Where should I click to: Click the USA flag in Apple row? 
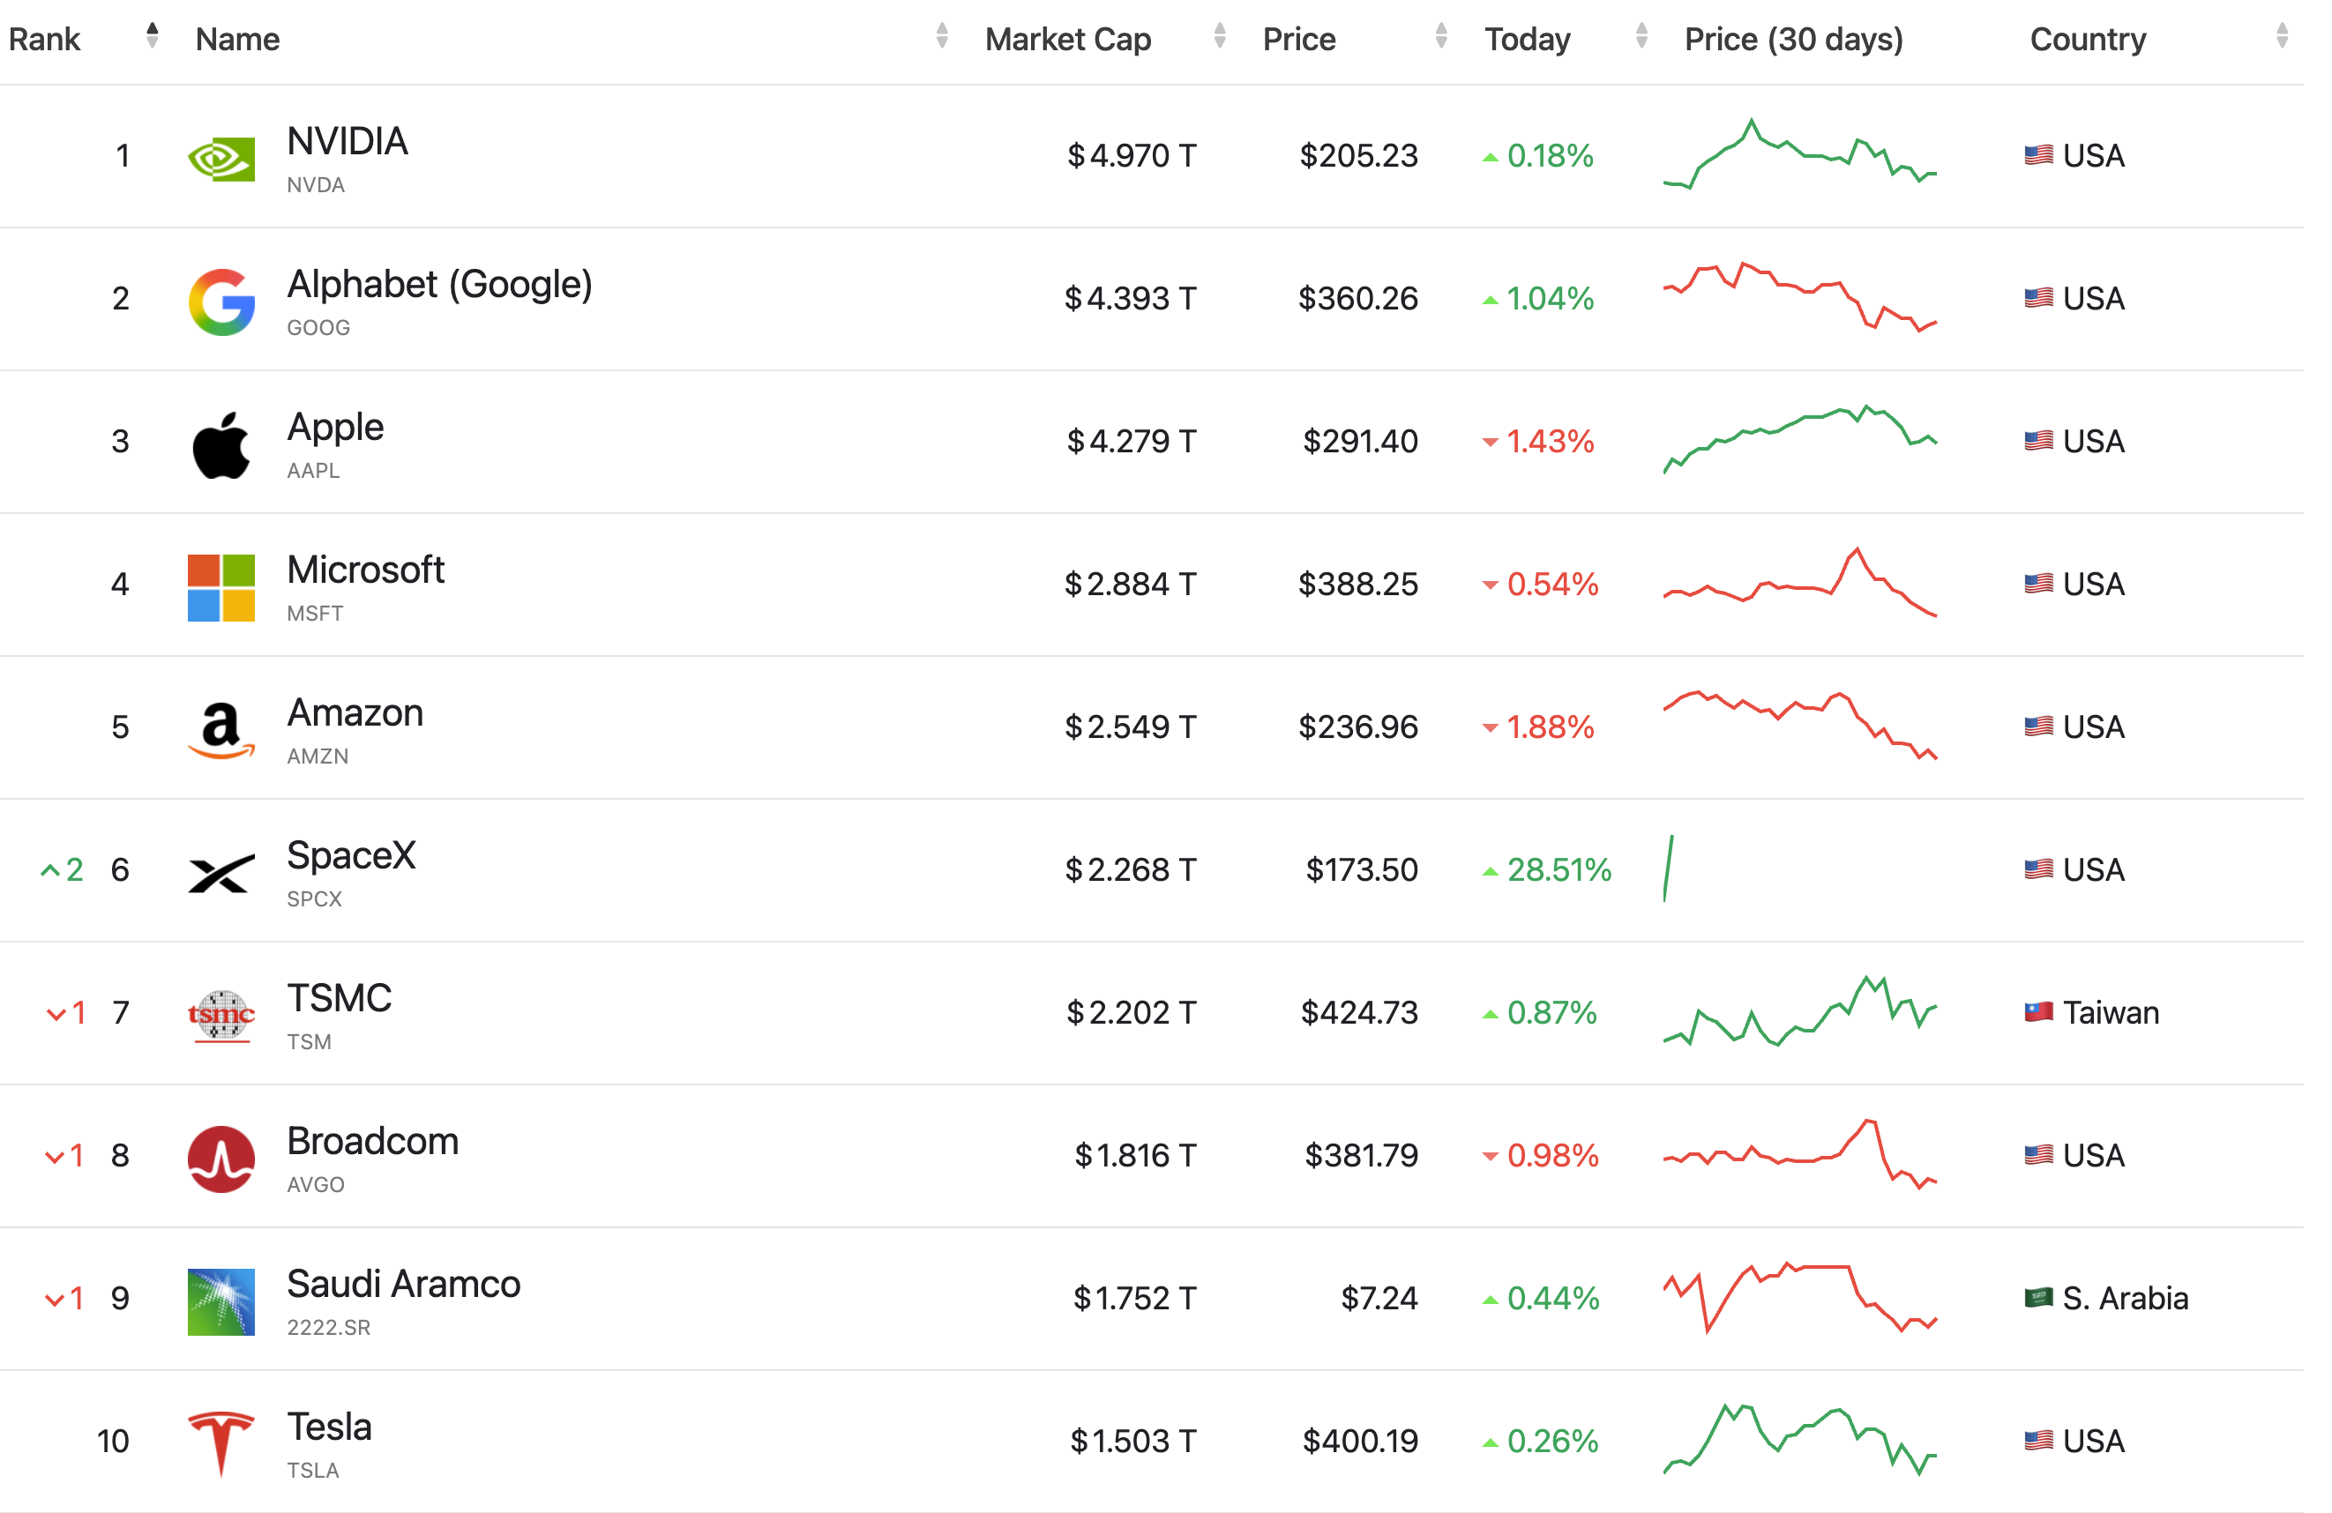(x=2038, y=441)
